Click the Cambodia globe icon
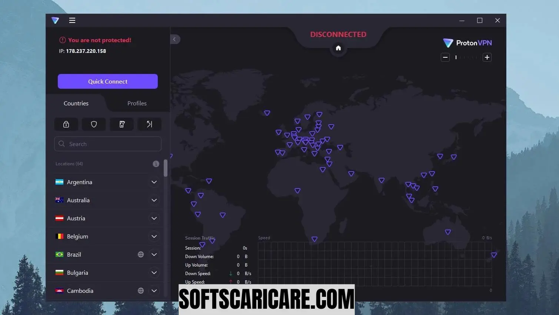The image size is (559, 315). [x=141, y=291]
